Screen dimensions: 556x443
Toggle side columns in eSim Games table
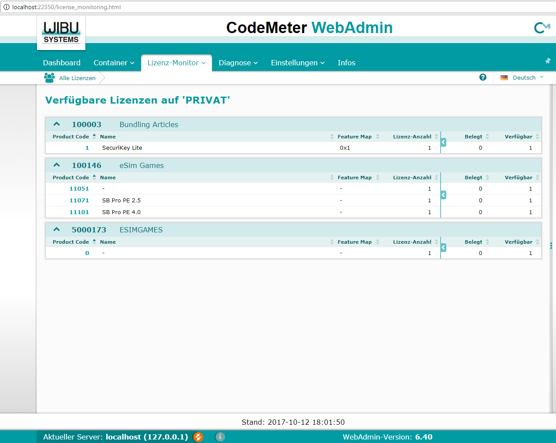tap(443, 195)
